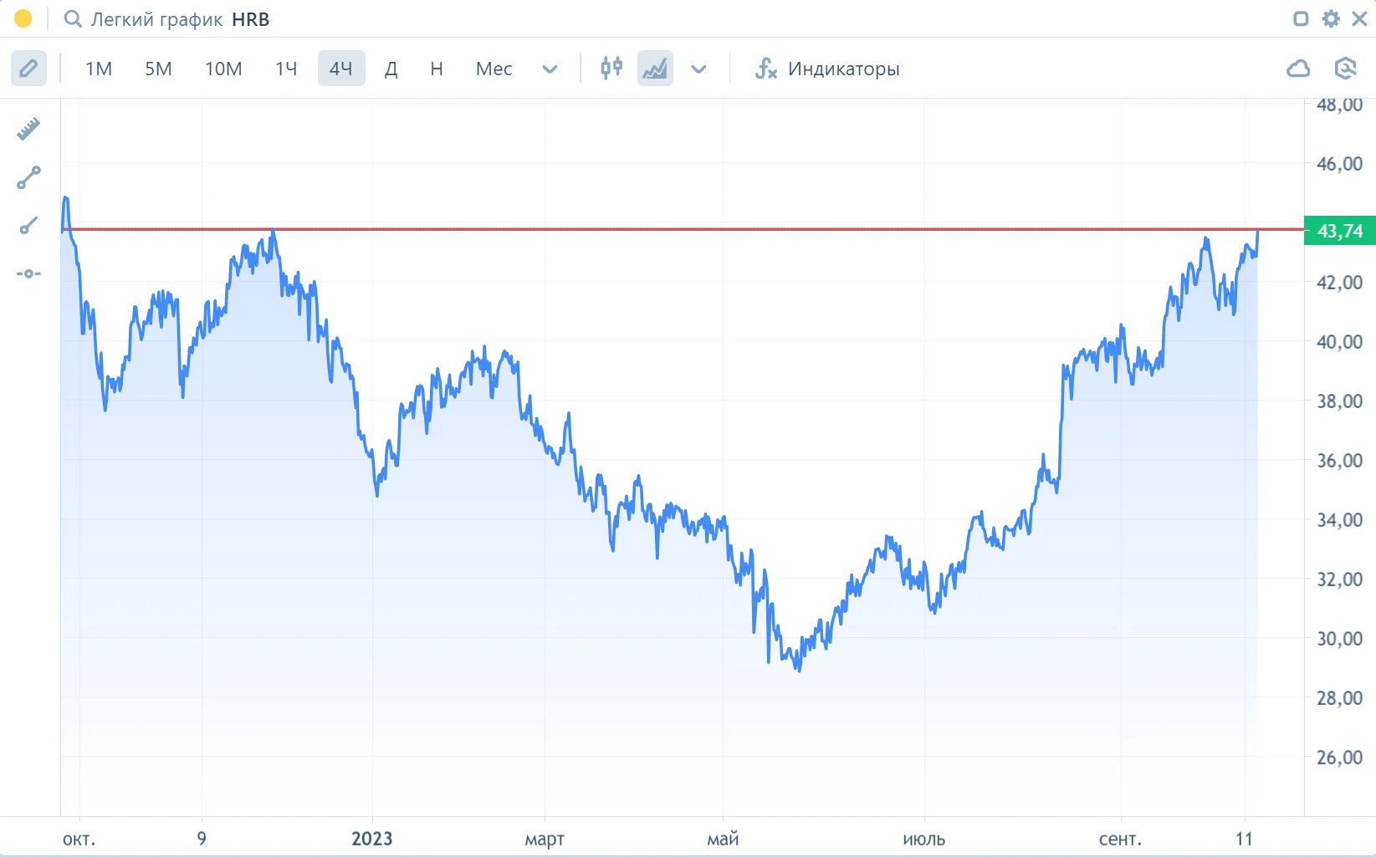
Task: Select the Н weekly timeframe
Action: coord(437,69)
